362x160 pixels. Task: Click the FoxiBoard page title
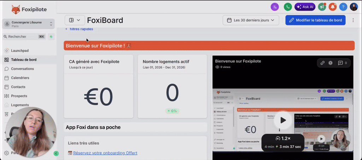(105, 20)
